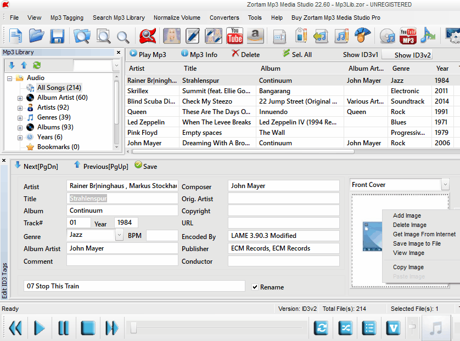
Task: Save tags with the Save button
Action: 146,166
